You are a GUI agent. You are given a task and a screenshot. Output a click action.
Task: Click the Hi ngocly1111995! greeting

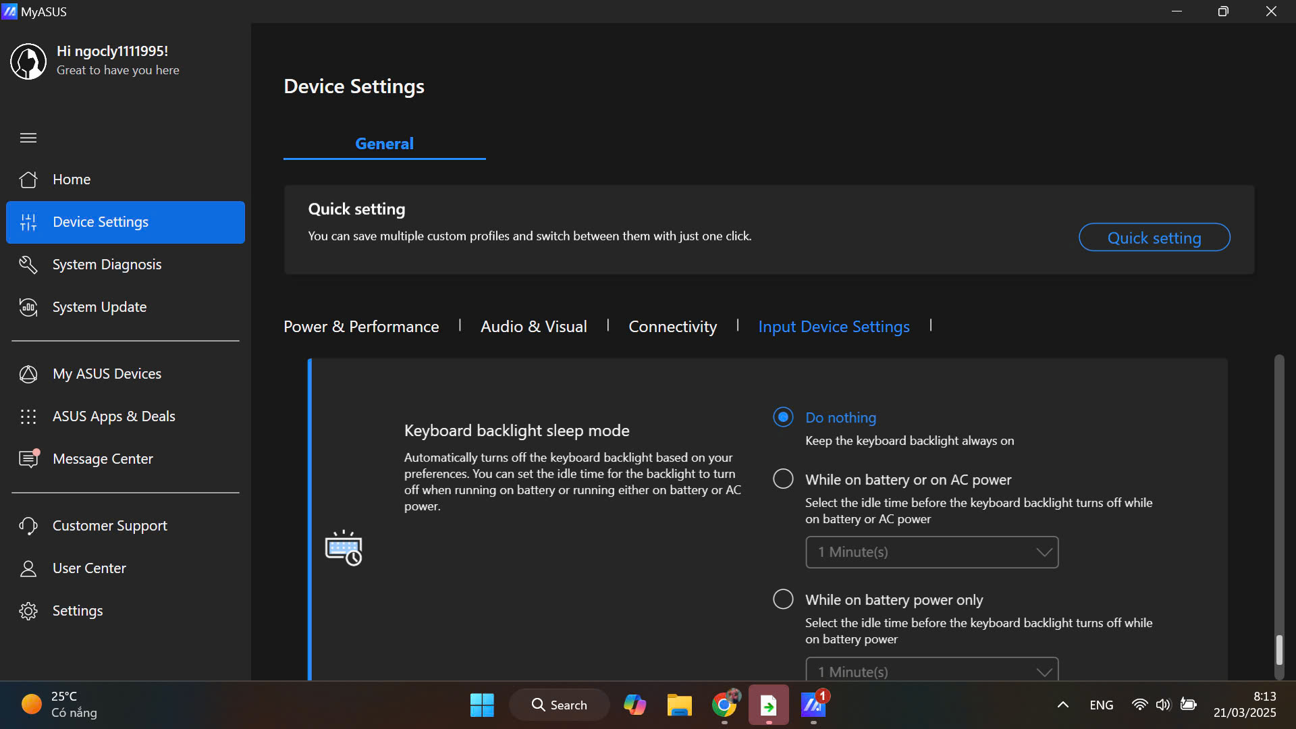click(x=113, y=51)
